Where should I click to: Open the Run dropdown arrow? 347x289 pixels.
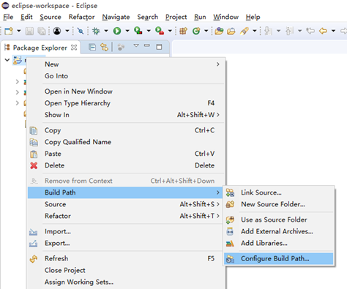(127, 31)
